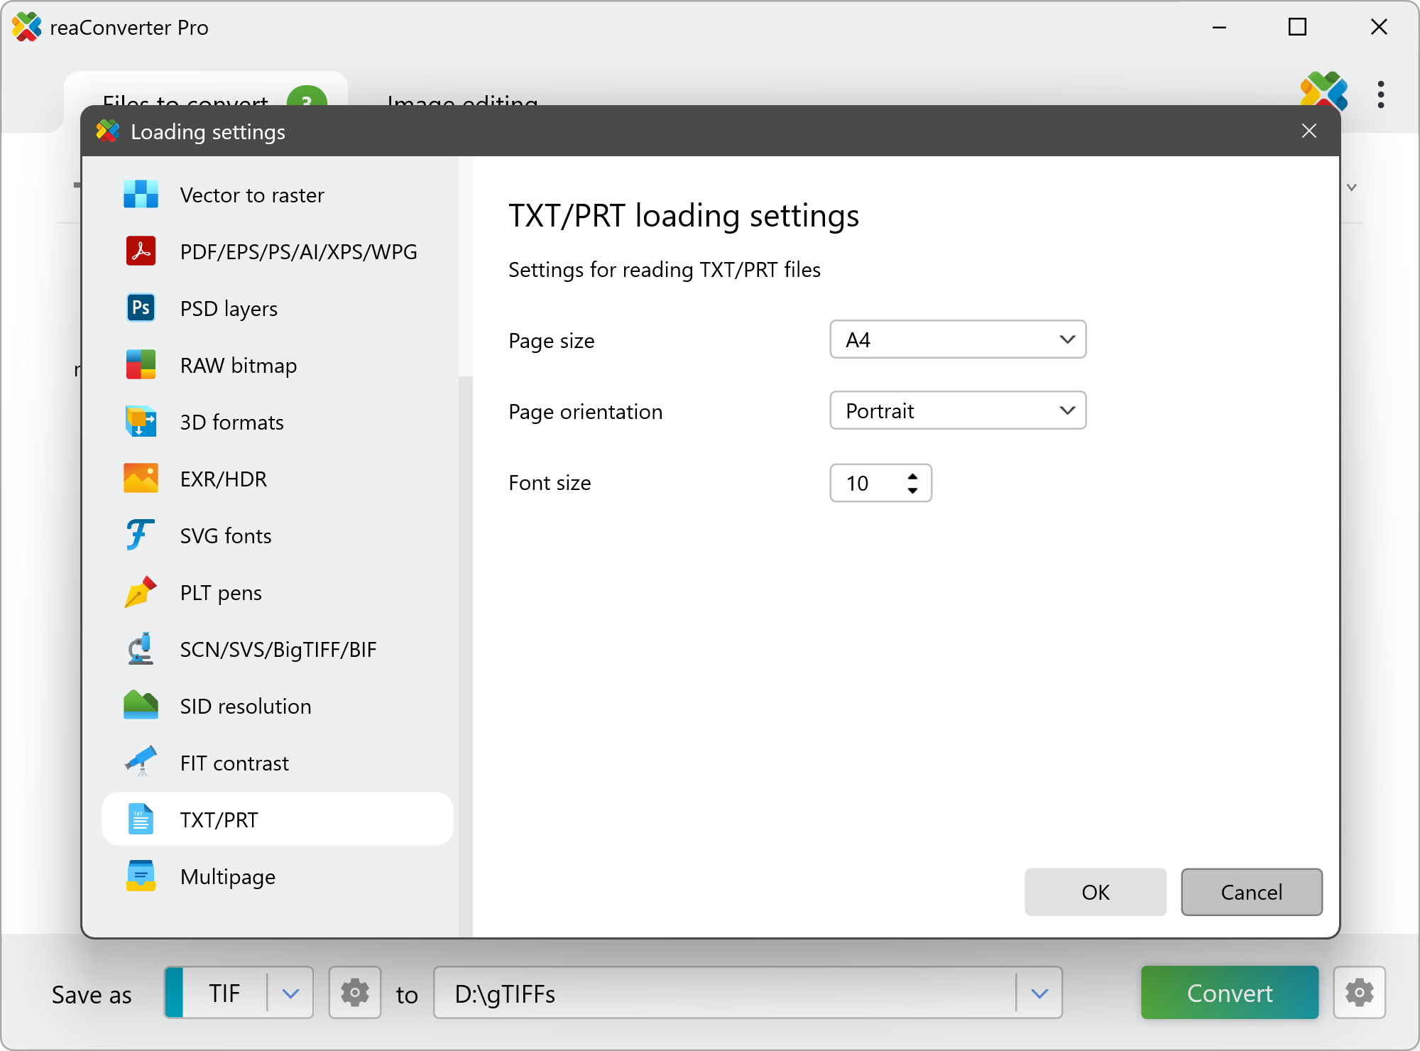Click the PSD layers Photoshop icon
Screen dimensions: 1420x1051
point(141,308)
